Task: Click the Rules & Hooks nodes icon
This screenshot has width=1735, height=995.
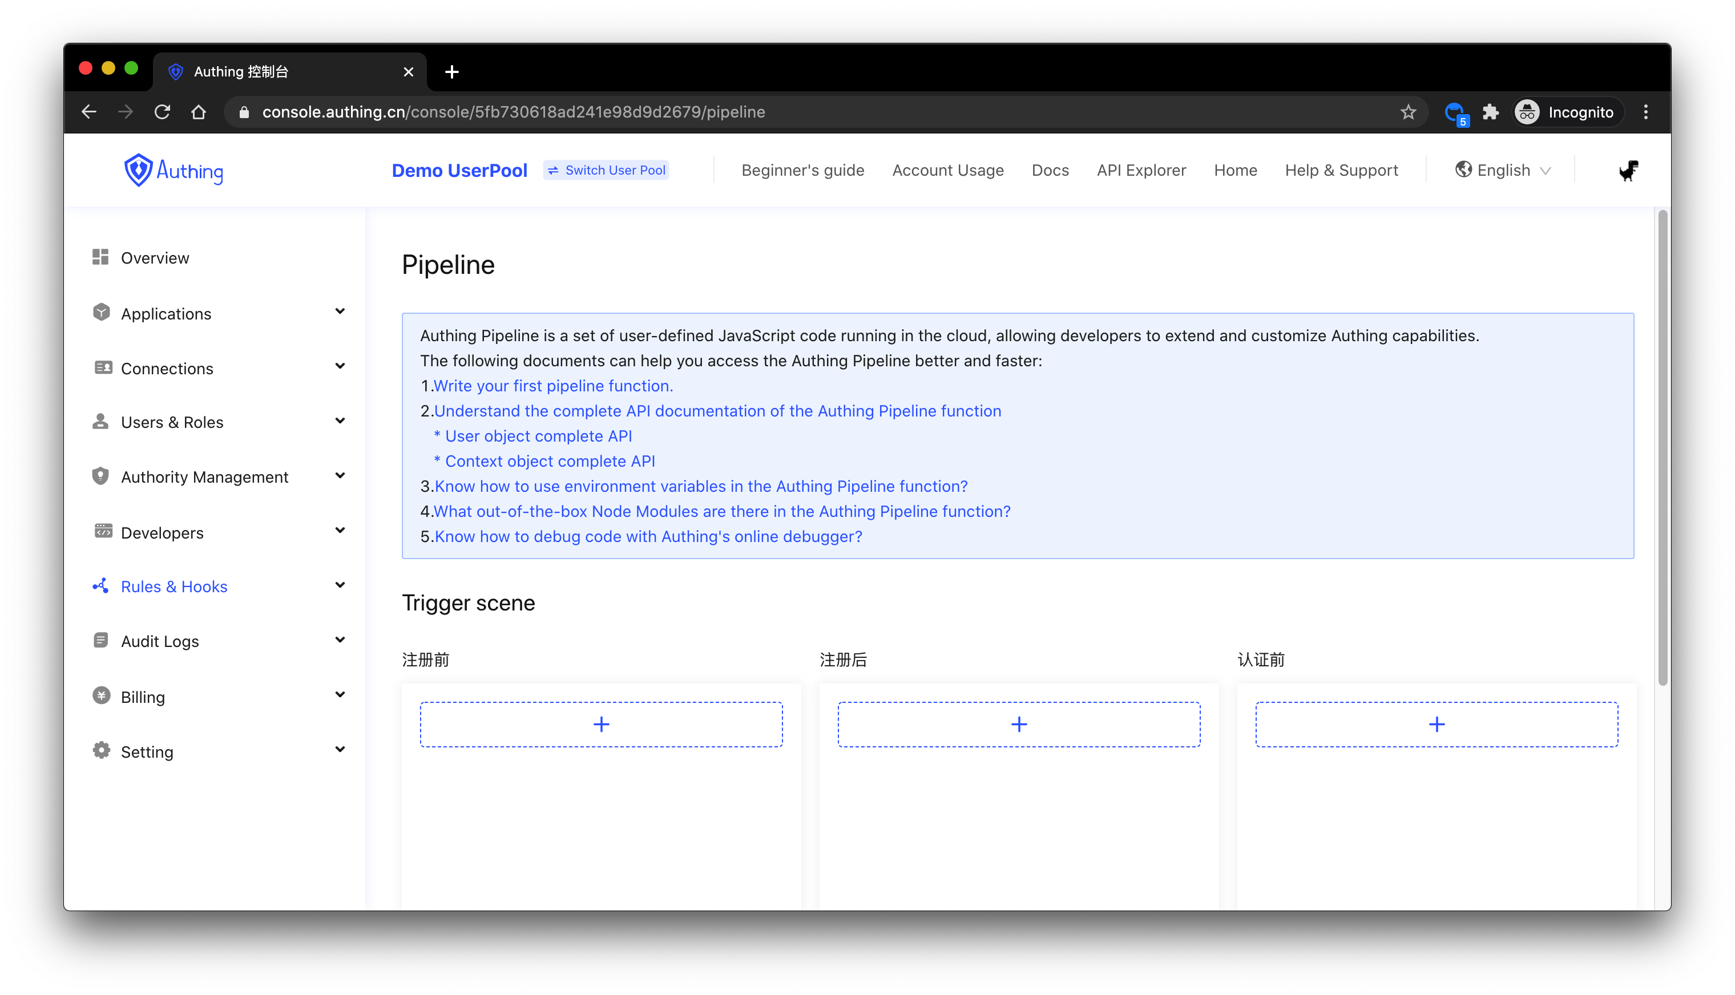Action: pos(100,586)
